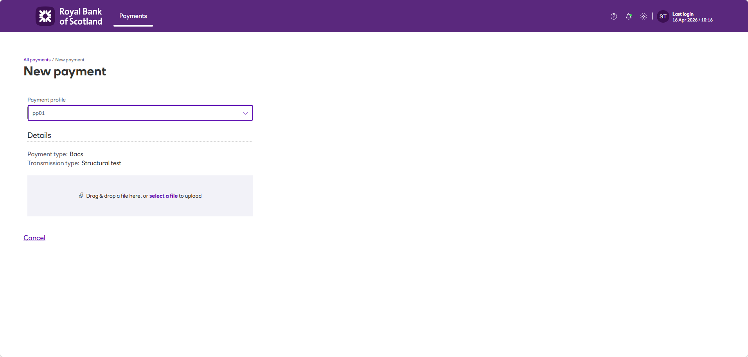Expand the Payment profile chevron arrow
The image size is (748, 357).
245,113
